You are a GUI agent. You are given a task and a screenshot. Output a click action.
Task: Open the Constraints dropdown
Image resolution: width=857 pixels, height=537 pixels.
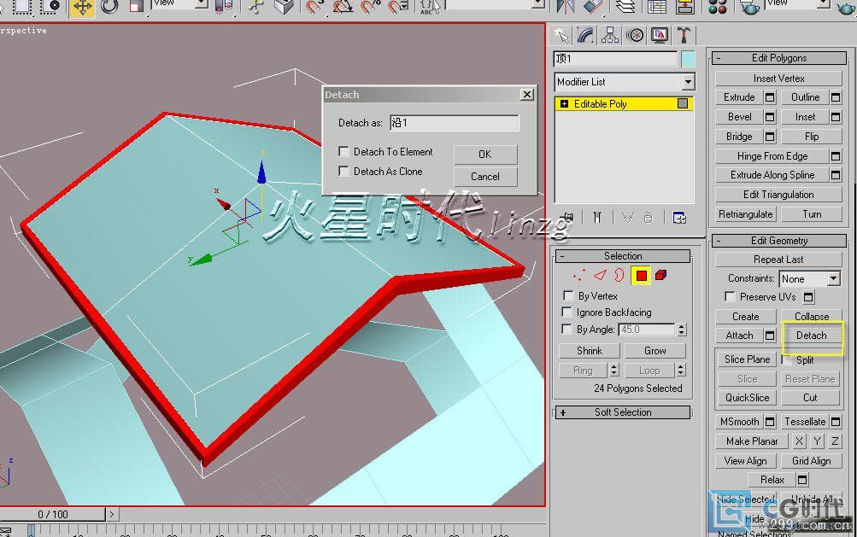point(832,279)
